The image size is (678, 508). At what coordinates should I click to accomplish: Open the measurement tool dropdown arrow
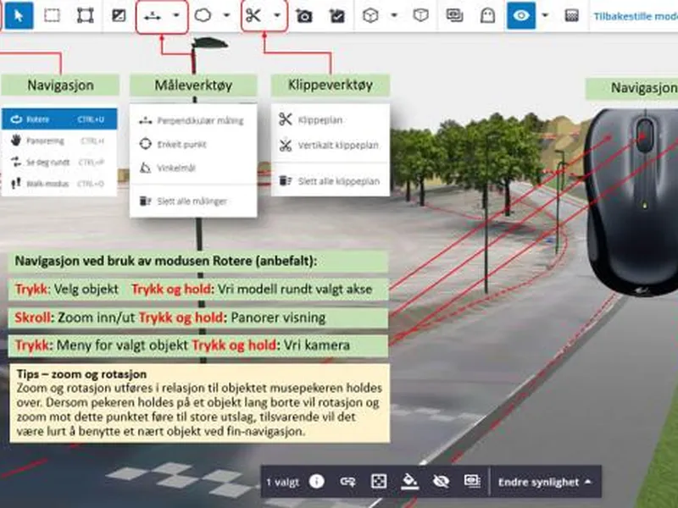coord(176,15)
